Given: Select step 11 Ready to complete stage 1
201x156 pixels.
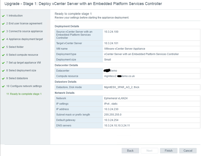Looking at the screenshot, I should (x=24, y=94).
